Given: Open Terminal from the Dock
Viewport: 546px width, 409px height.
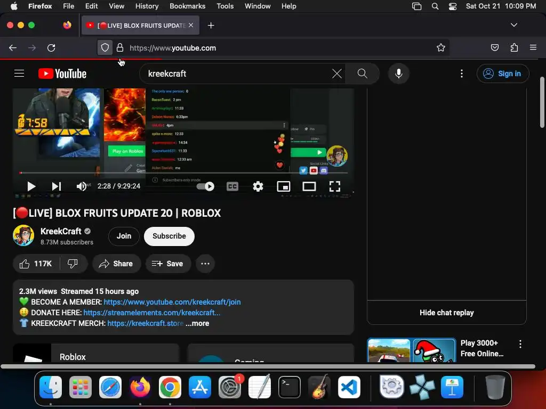Looking at the screenshot, I should [290, 387].
